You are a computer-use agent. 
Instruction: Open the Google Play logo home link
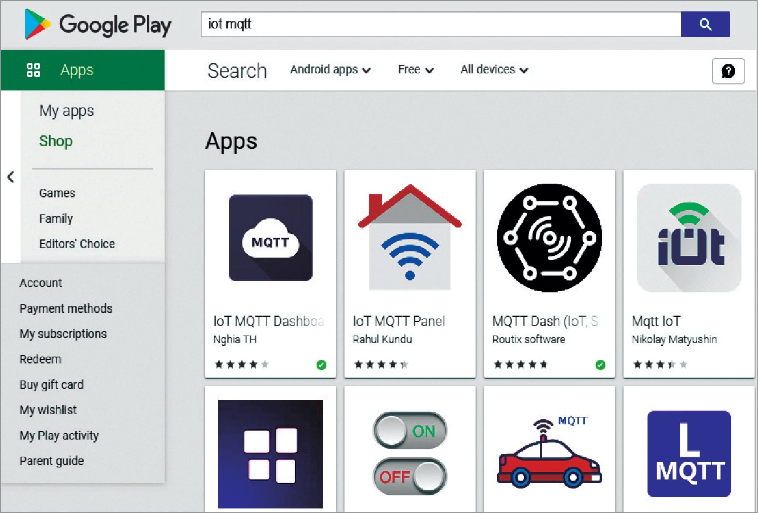(98, 25)
